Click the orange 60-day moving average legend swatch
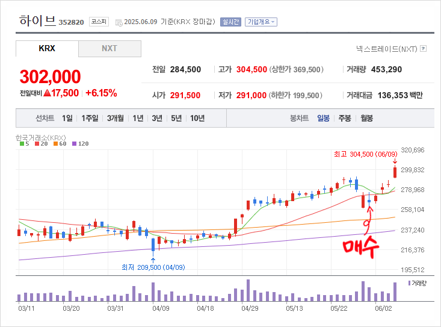Screen dimensions: 441x327 [55, 144]
